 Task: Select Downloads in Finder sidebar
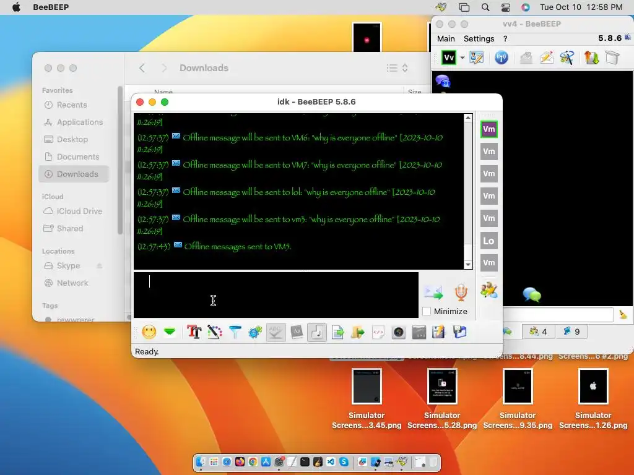(x=74, y=174)
